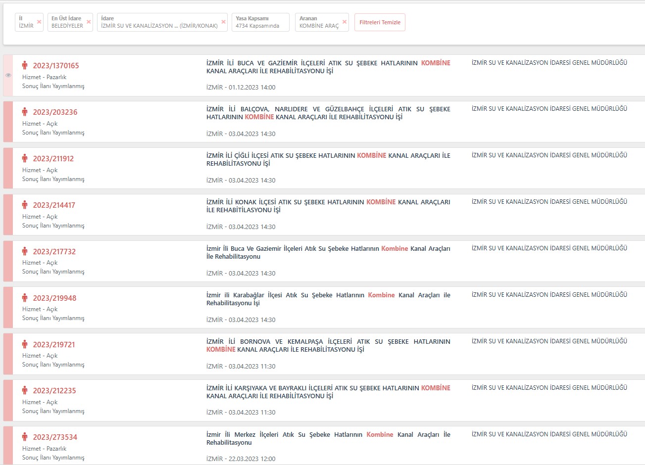The image size is (645, 465).
Task: Click the person icon next to 2023/214417
Action: pos(25,205)
